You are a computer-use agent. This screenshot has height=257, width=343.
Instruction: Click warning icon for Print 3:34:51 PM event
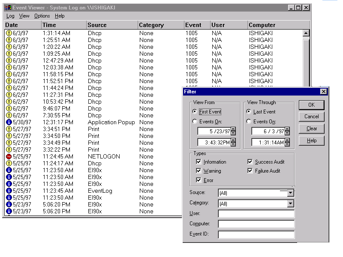coord(9,129)
